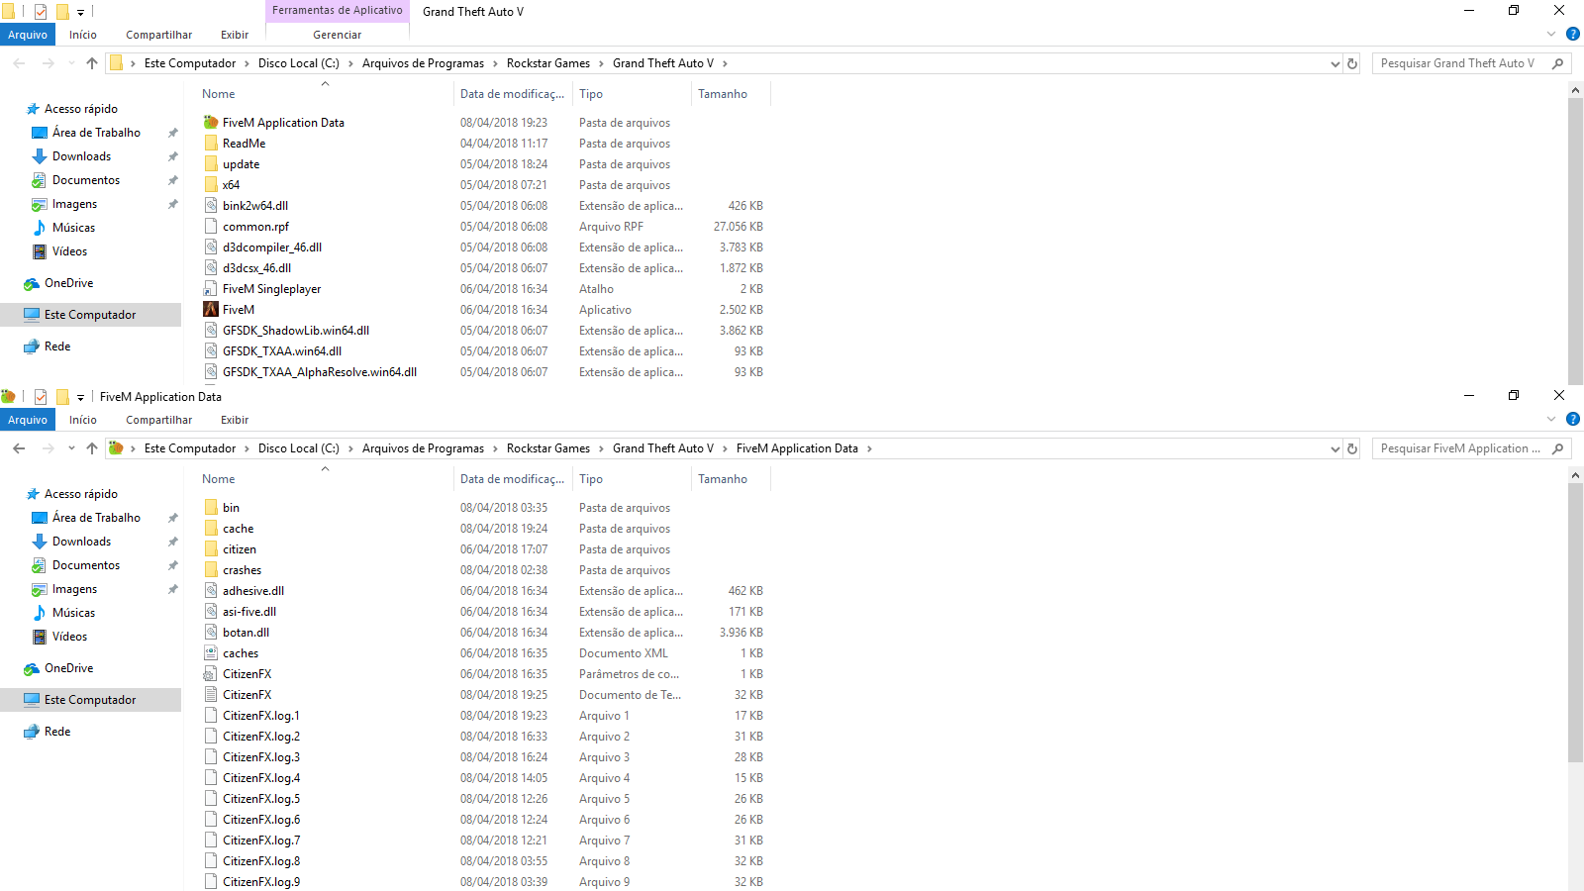
Task: Click the back arrow in the FiveM Application Data window
Action: coord(19,447)
